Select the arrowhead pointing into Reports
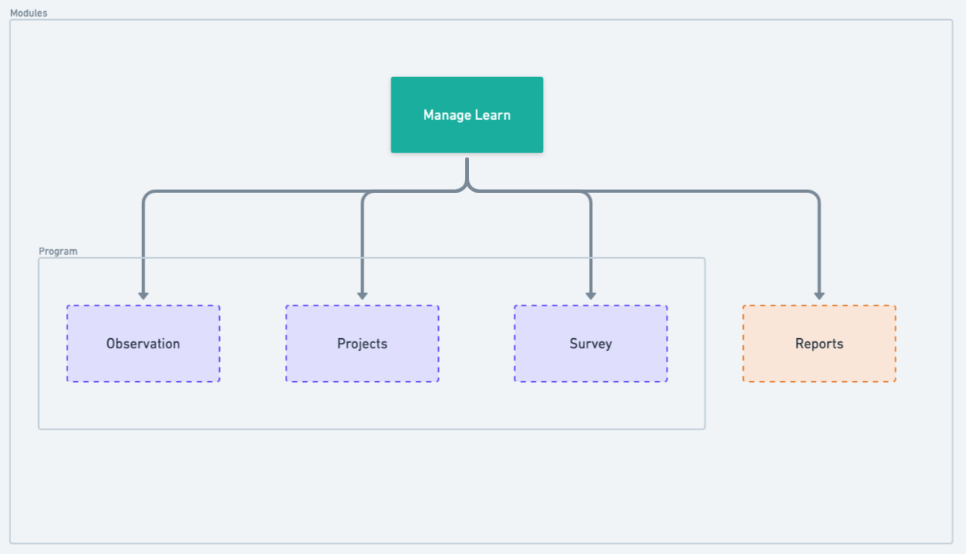 click(x=819, y=296)
